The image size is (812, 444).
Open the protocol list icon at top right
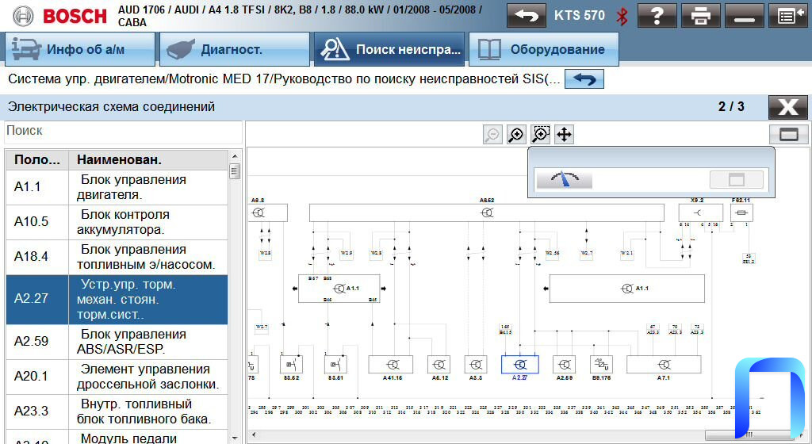click(x=788, y=16)
